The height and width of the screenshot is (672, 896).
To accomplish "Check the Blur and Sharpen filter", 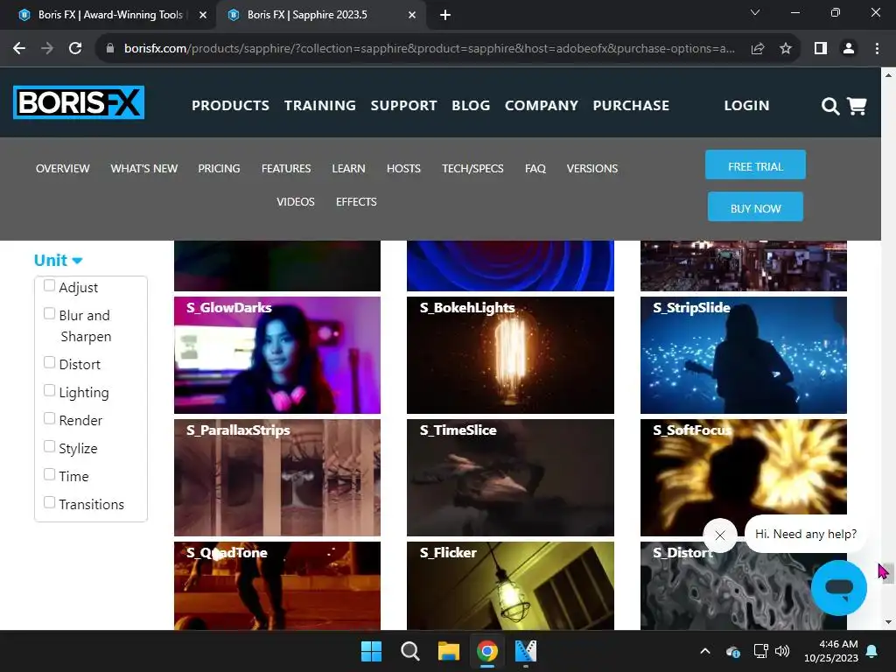I will (50, 314).
